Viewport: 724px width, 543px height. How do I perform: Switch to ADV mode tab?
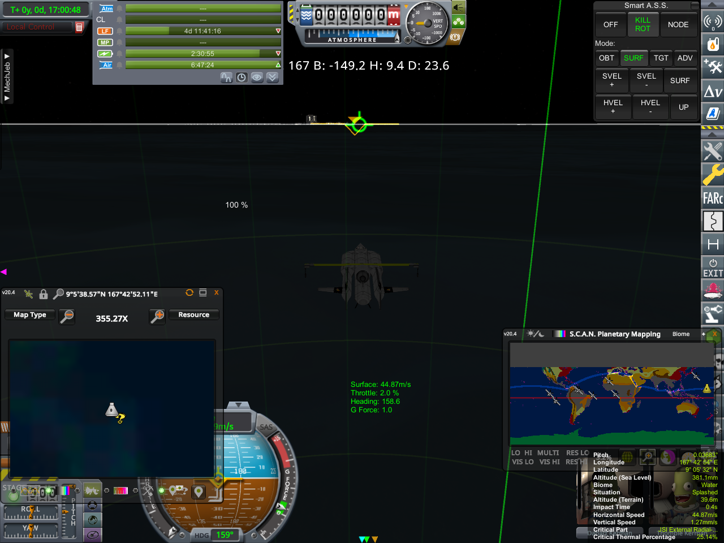[x=685, y=58]
